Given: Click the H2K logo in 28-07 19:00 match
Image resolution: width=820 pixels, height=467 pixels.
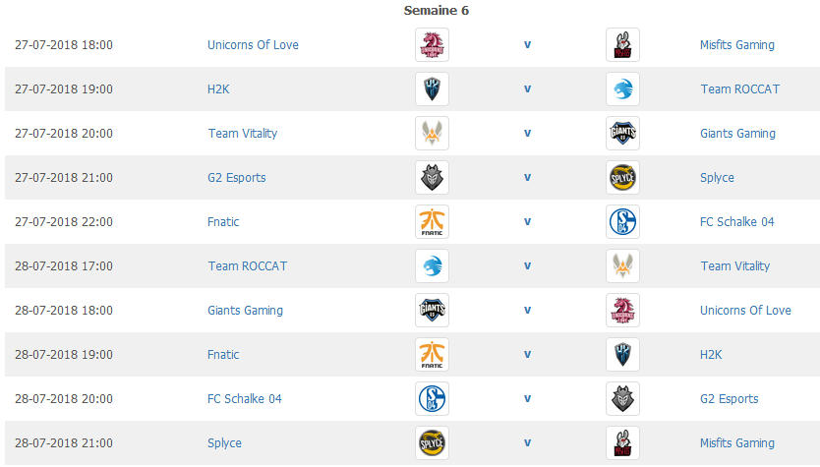Looking at the screenshot, I should pos(622,355).
